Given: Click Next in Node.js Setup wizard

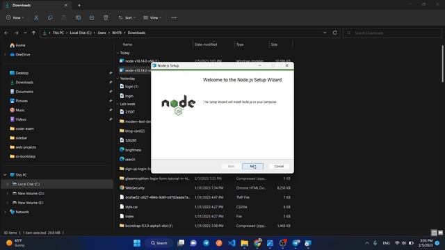Looking at the screenshot, I should [x=252, y=167].
